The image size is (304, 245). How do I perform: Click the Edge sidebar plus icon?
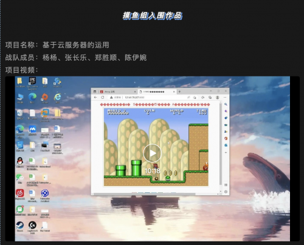coord(226,152)
